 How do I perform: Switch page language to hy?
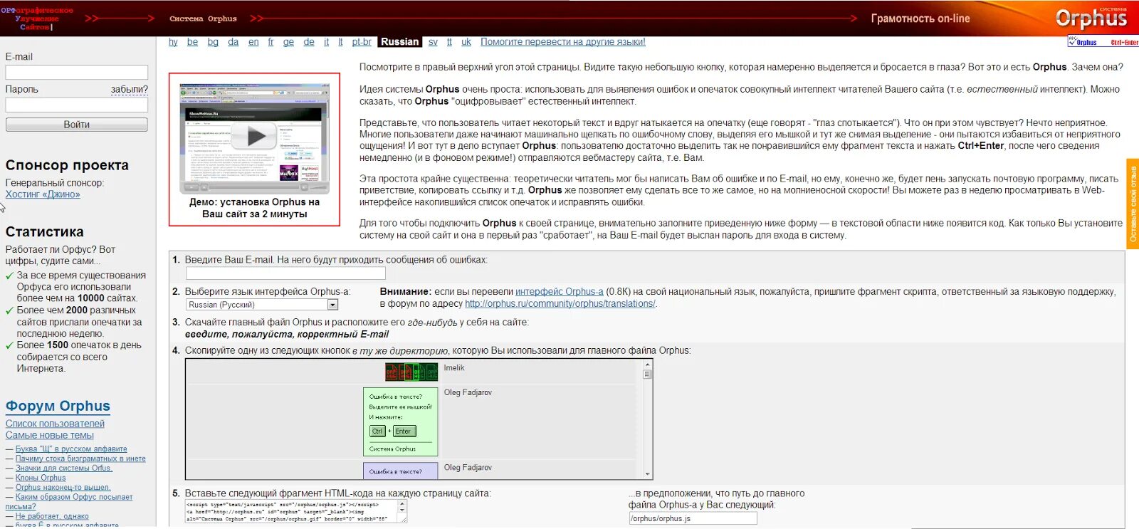[173, 42]
